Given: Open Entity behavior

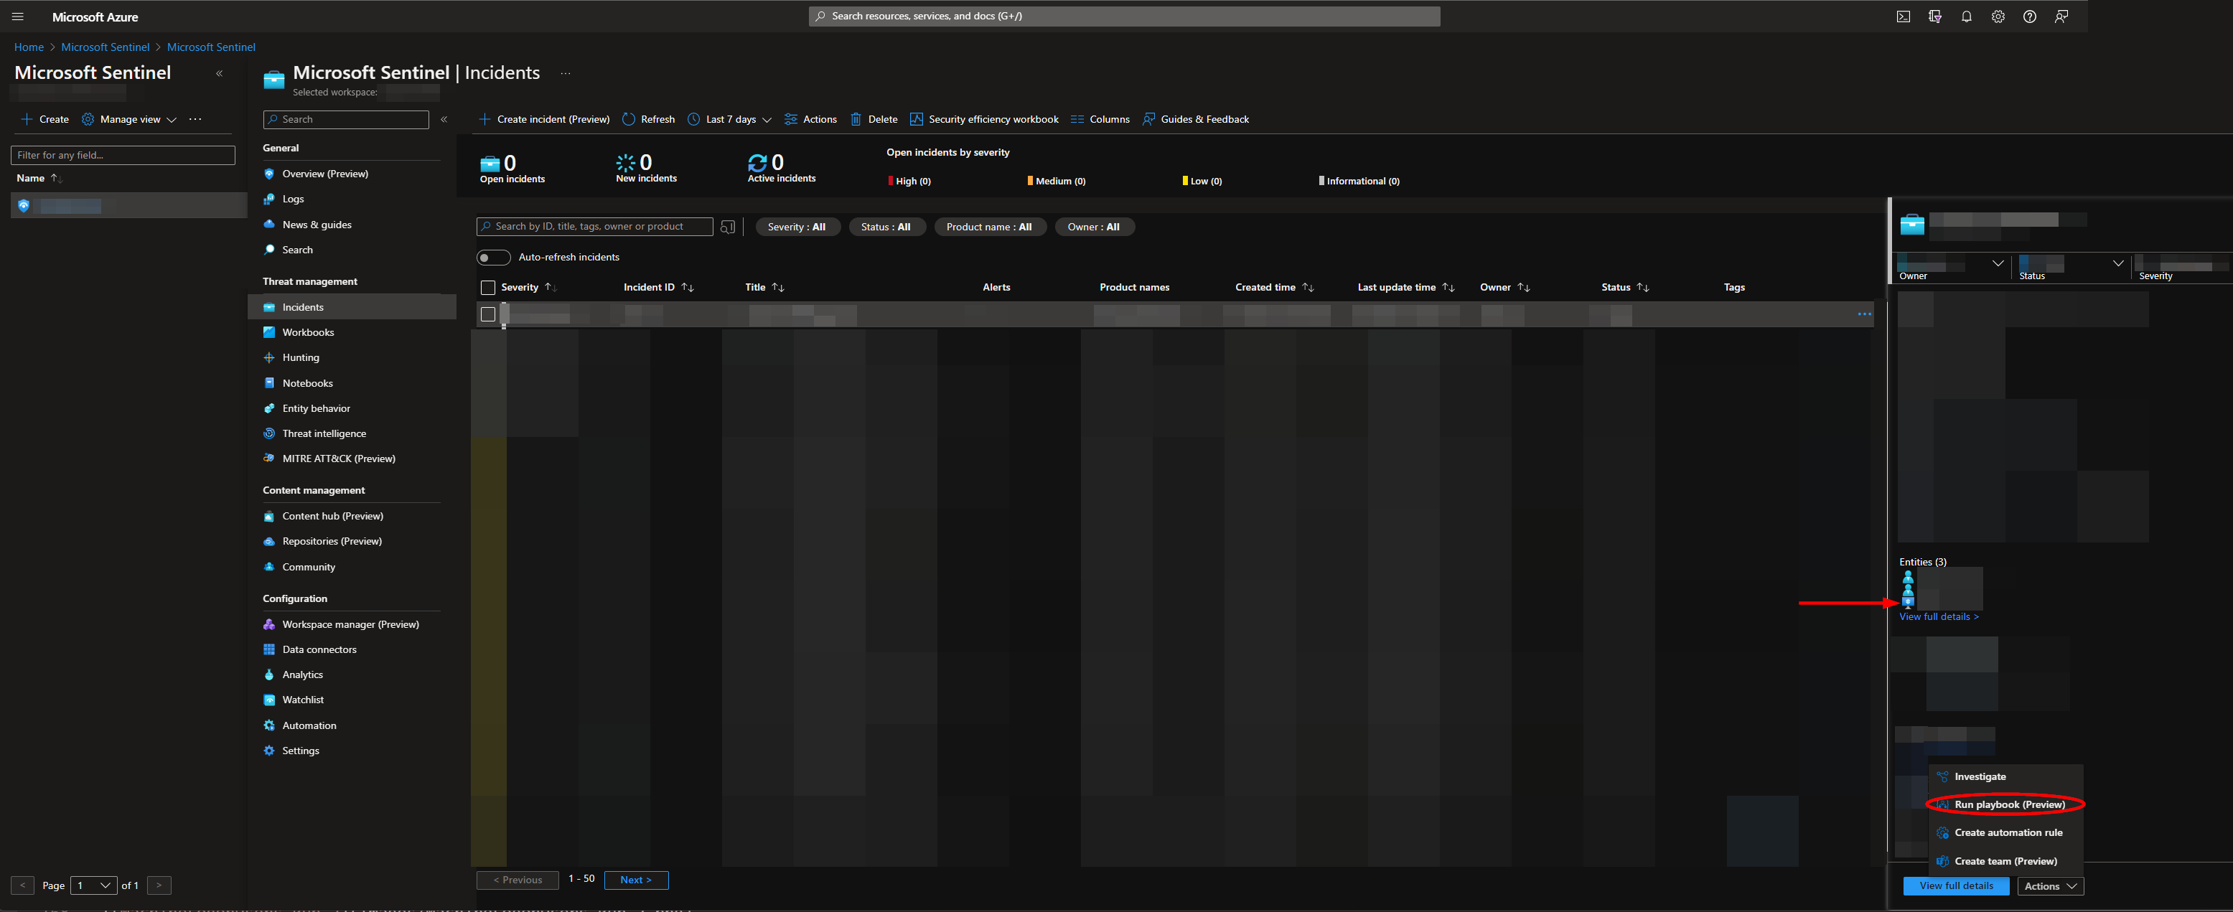Looking at the screenshot, I should point(317,408).
